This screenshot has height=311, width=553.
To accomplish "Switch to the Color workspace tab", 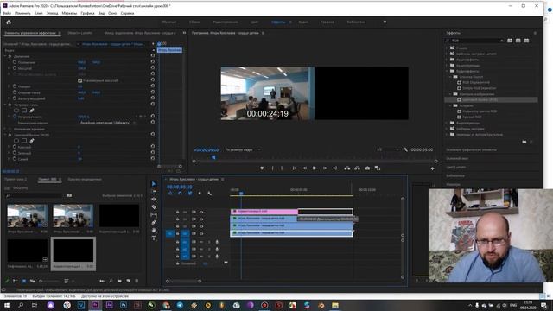I will [x=254, y=22].
